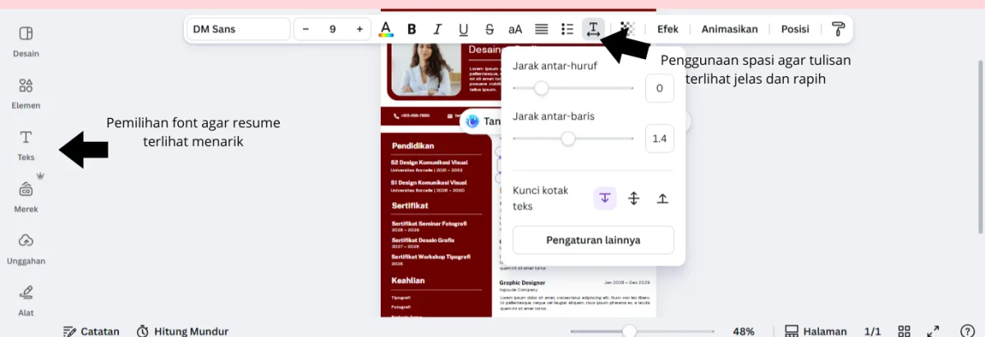Click the Jarak antar-baris value field
The image size is (985, 337).
tap(659, 139)
